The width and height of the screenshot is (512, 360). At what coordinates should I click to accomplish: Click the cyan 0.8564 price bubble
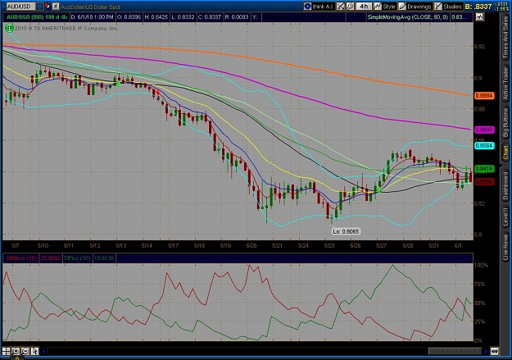click(484, 145)
